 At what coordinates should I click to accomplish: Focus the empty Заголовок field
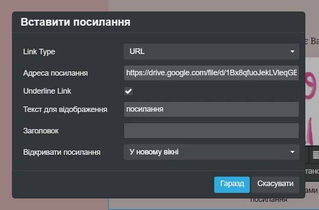211,130
